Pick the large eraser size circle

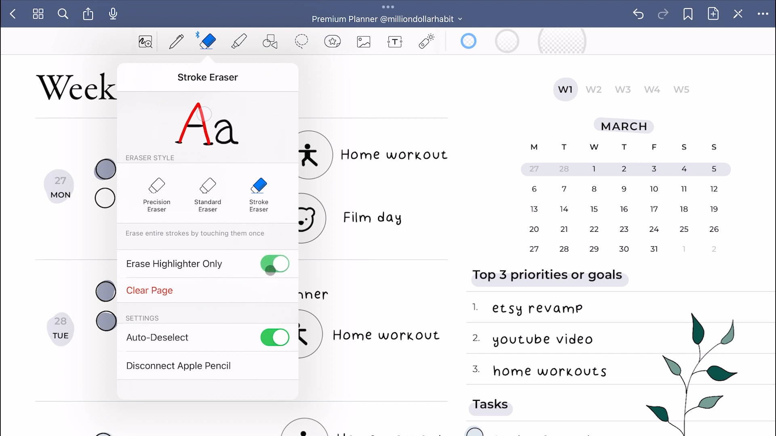coord(562,41)
